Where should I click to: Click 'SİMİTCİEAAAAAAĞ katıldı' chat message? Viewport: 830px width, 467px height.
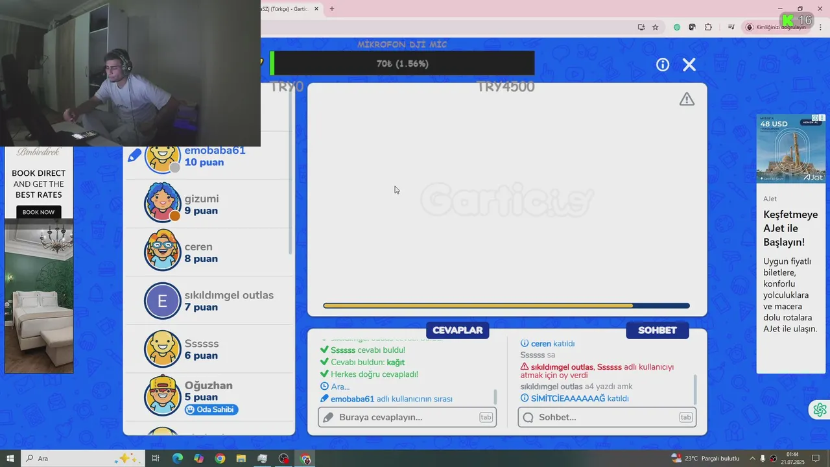(575, 398)
